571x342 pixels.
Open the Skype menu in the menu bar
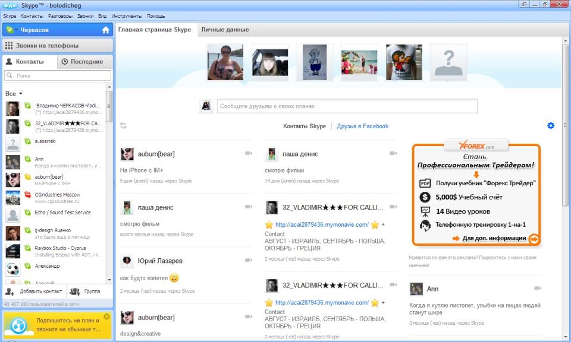point(10,16)
